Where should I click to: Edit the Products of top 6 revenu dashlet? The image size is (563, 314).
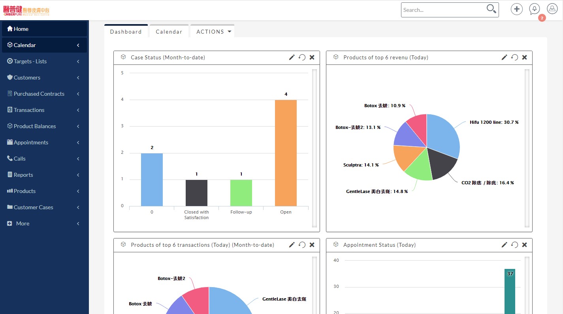click(504, 57)
